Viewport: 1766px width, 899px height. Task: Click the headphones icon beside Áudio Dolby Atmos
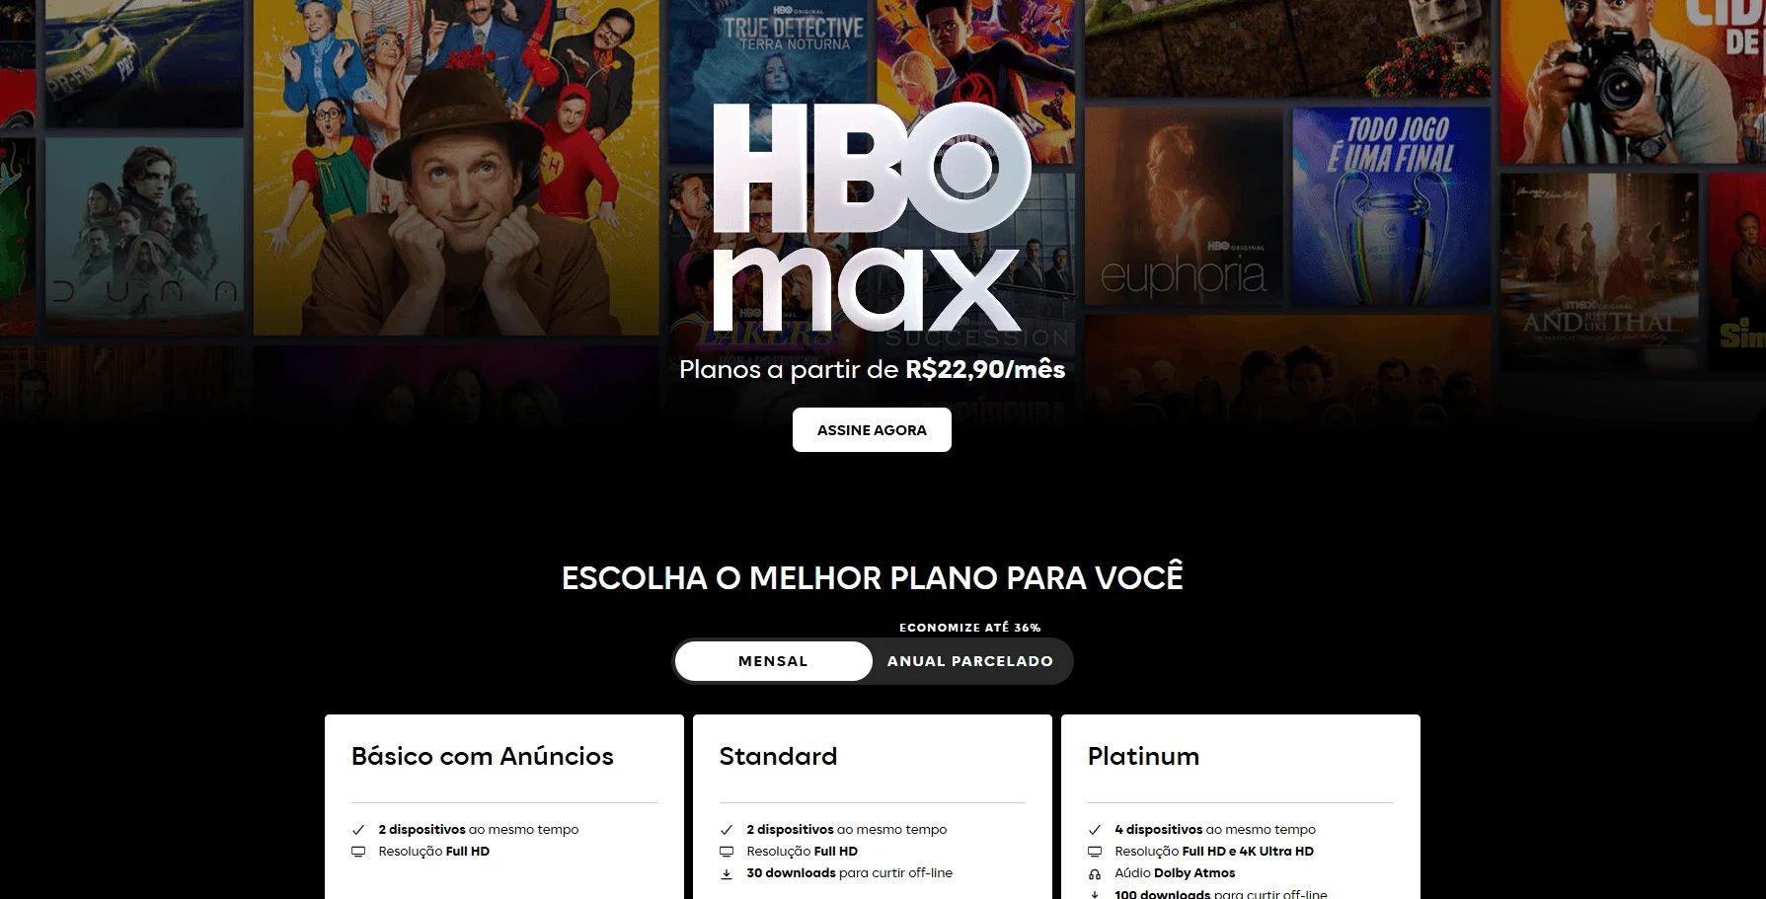coord(1095,873)
